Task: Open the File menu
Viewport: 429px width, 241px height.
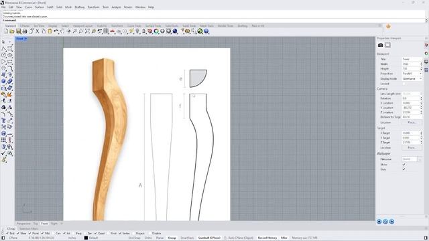Action: tap(3, 7)
